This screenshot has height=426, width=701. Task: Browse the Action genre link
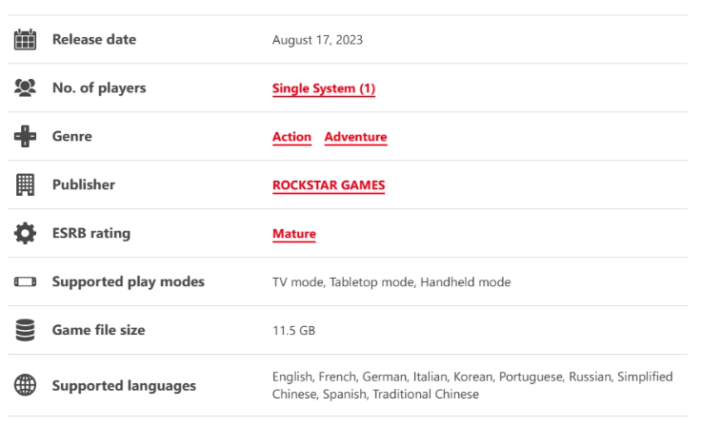coord(291,137)
